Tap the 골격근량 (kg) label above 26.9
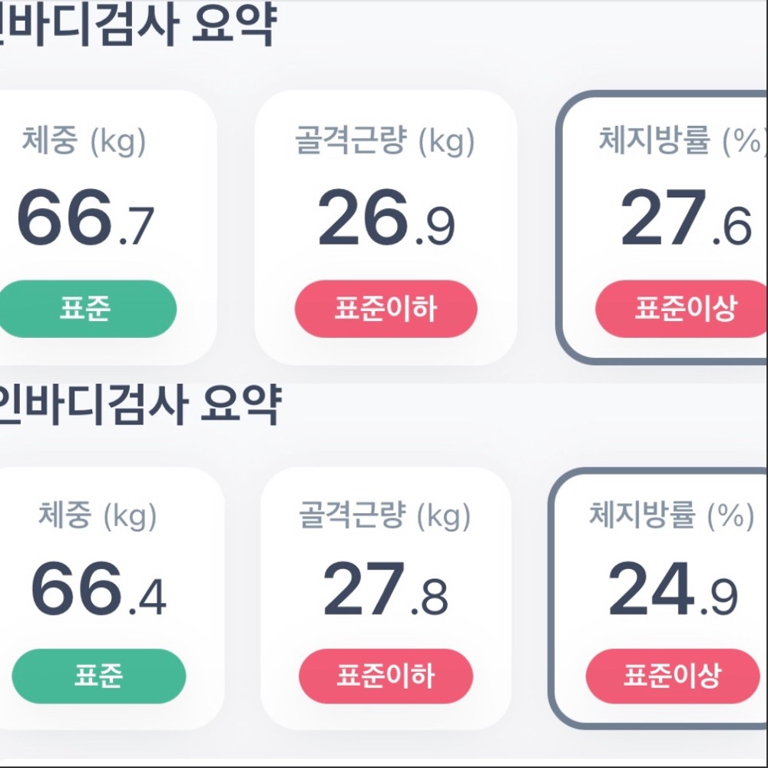 click(385, 141)
